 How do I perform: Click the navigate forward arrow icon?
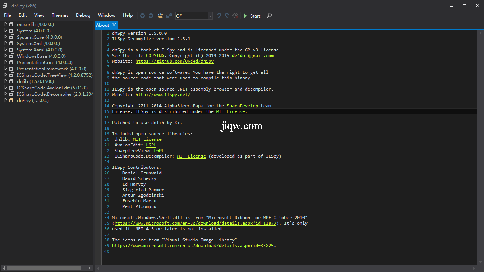coord(151,16)
